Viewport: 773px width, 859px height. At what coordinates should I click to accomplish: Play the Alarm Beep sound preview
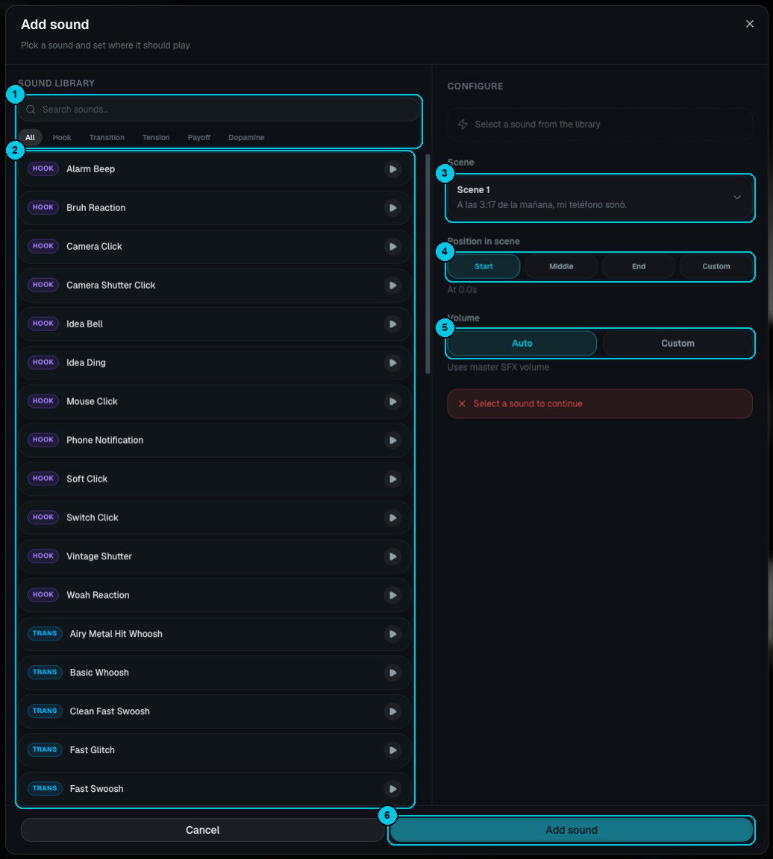pos(392,169)
